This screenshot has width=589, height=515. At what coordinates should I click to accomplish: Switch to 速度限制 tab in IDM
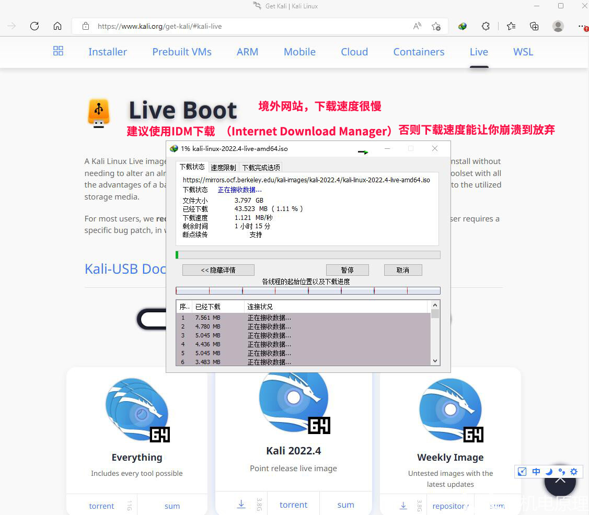coord(223,168)
